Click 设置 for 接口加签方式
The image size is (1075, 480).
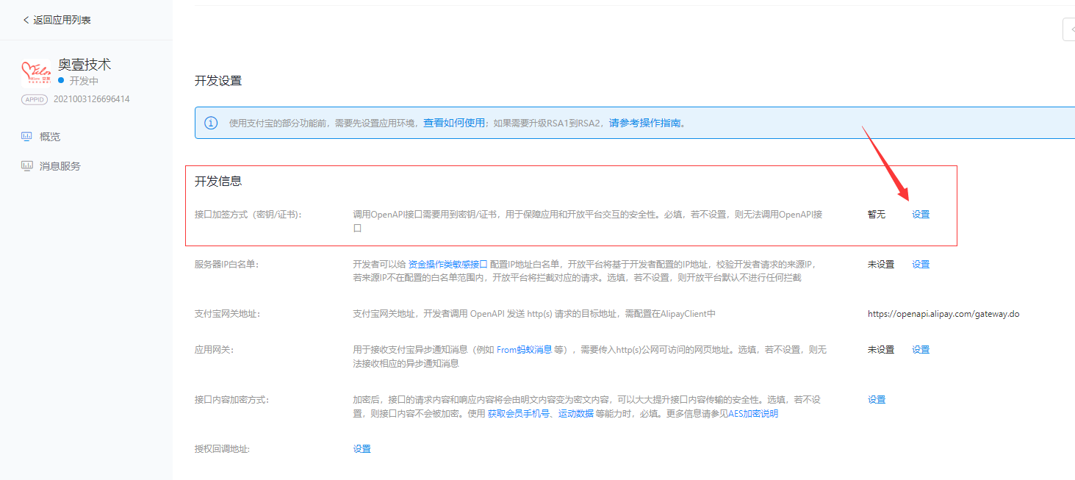click(921, 215)
